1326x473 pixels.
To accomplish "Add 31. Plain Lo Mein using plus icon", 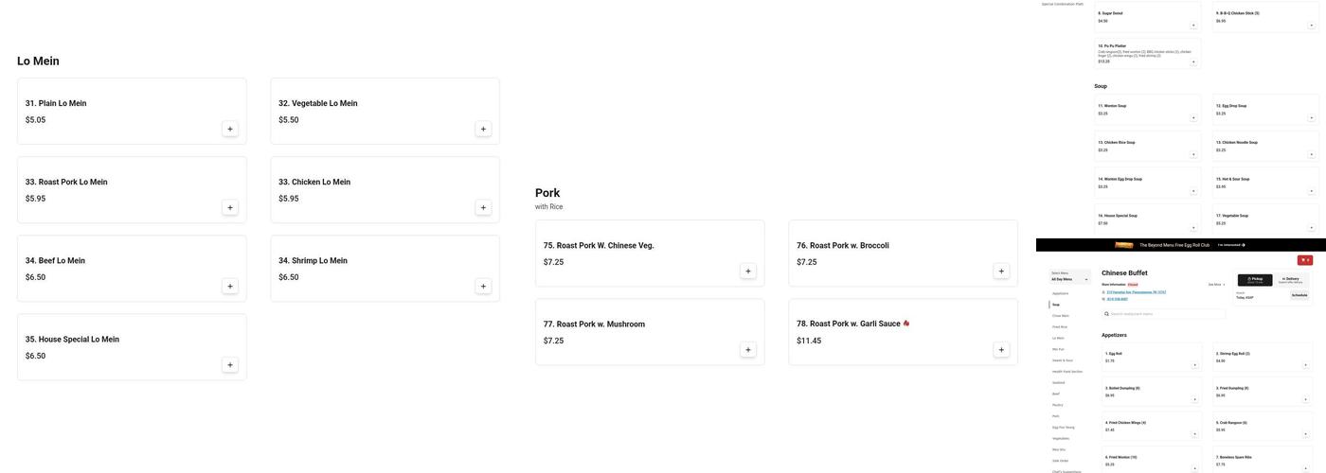I will pos(230,129).
